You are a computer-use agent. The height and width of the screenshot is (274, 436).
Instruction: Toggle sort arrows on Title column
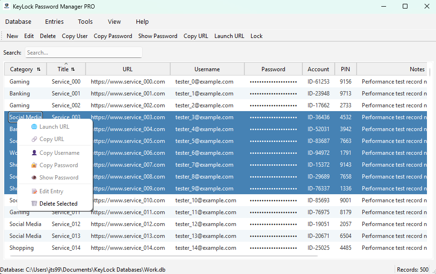point(73,69)
